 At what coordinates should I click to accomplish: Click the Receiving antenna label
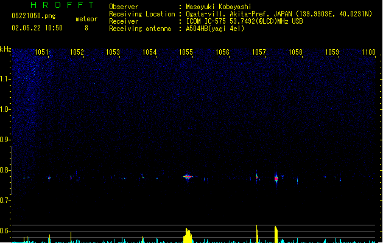point(140,29)
